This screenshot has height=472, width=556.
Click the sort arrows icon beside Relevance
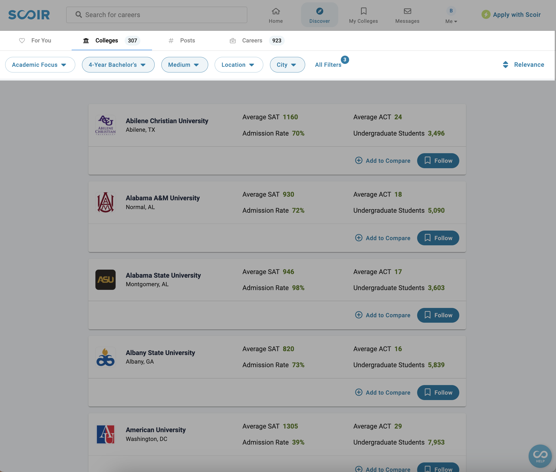(505, 64)
